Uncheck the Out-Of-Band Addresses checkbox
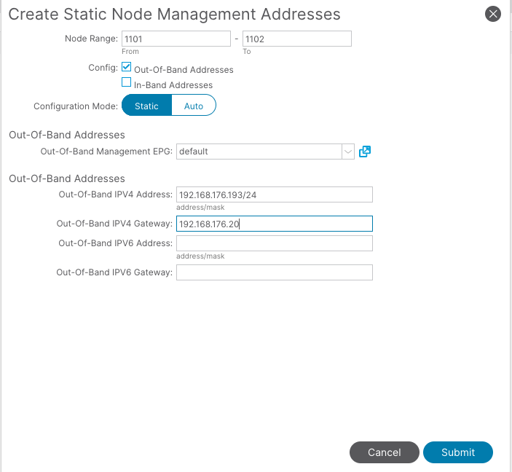The image size is (512, 472). (127, 67)
